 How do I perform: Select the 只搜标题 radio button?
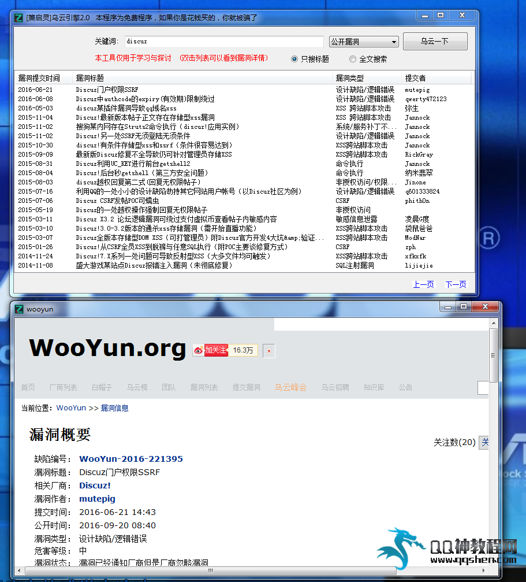294,59
